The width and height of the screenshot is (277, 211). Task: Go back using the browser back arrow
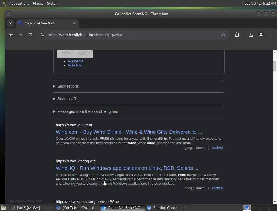tap(11, 35)
